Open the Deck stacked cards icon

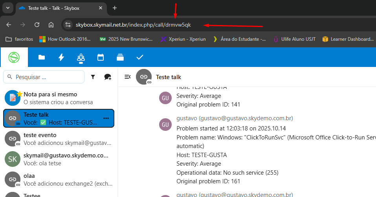click(120, 58)
